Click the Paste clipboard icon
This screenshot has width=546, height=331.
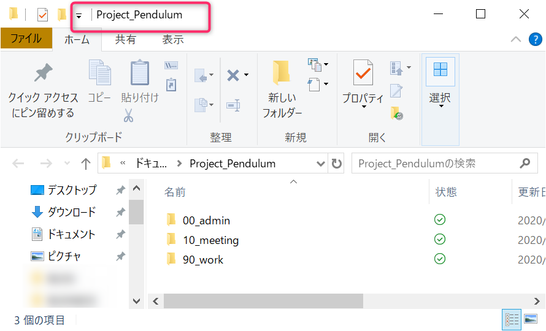(139, 74)
